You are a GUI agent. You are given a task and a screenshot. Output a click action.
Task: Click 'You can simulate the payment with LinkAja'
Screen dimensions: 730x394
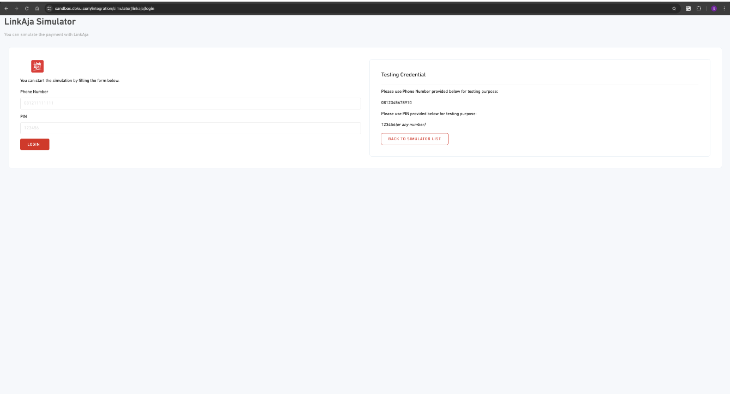tap(46, 34)
